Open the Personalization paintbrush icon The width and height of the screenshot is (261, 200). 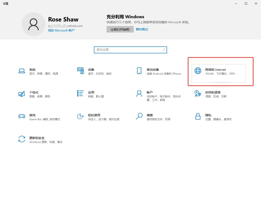point(22,94)
